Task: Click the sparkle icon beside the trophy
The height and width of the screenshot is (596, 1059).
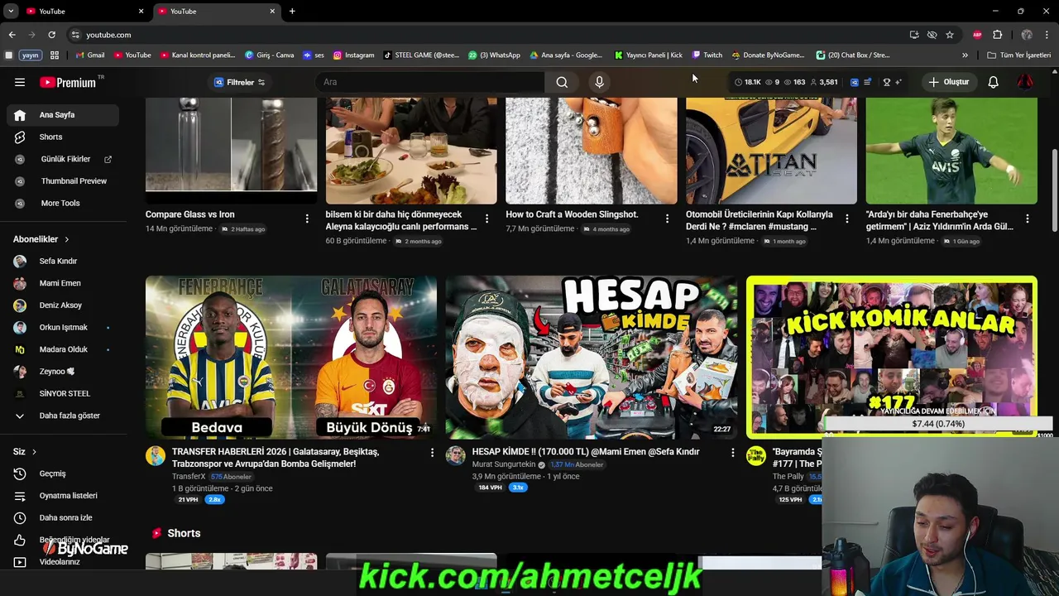Action: [x=898, y=82]
